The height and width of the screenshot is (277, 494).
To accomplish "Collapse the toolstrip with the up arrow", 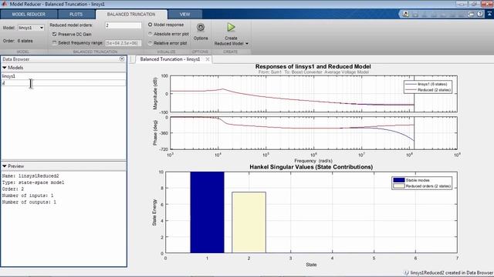I will click(x=489, y=14).
